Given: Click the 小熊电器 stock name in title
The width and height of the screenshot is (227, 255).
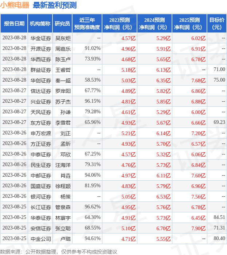Looking at the screenshot, I should 15,5.
